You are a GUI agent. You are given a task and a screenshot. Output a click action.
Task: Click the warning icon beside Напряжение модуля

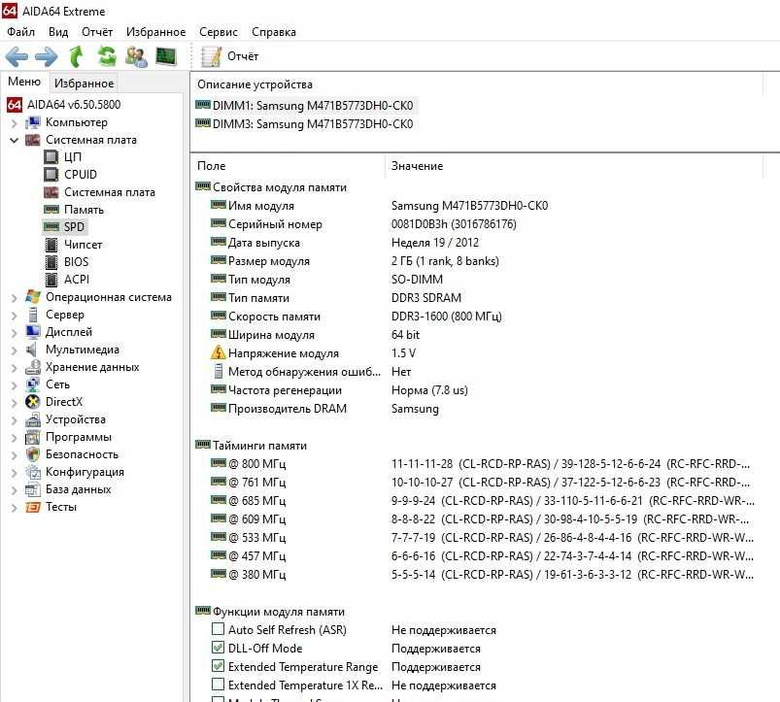218,352
